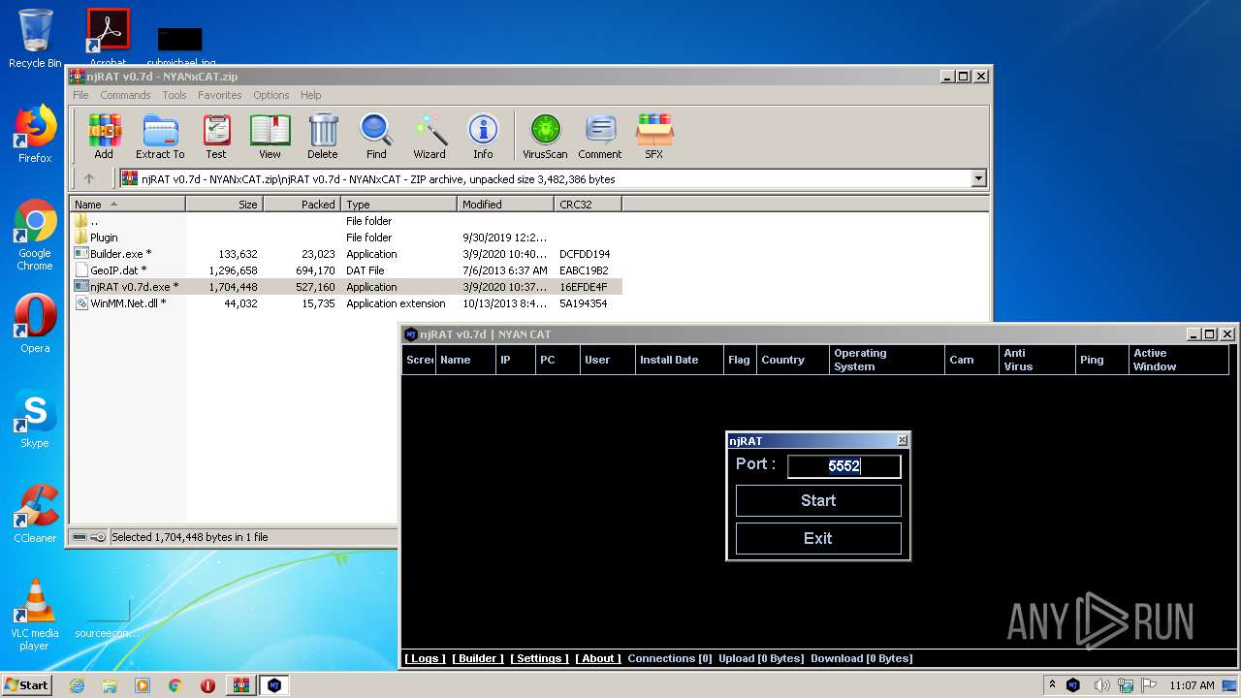Click the Anti Virus column header
Image resolution: width=1241 pixels, height=698 pixels.
click(x=1036, y=360)
